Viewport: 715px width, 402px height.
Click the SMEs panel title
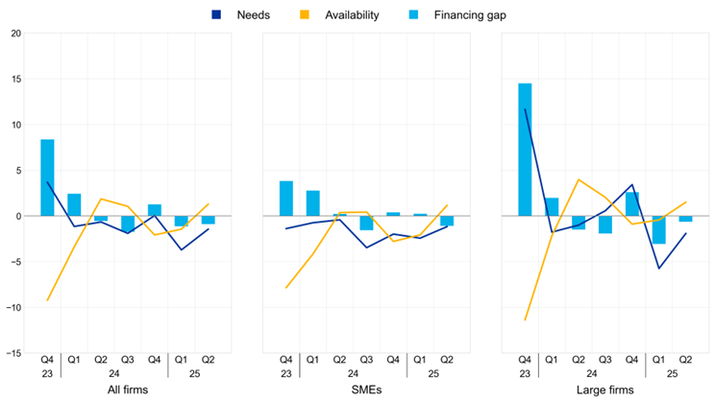[x=366, y=390]
